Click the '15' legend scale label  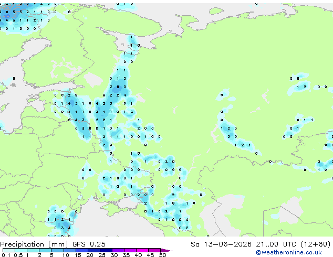click(x=78, y=255)
